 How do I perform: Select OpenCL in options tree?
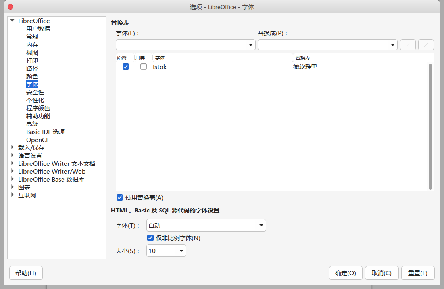click(38, 140)
